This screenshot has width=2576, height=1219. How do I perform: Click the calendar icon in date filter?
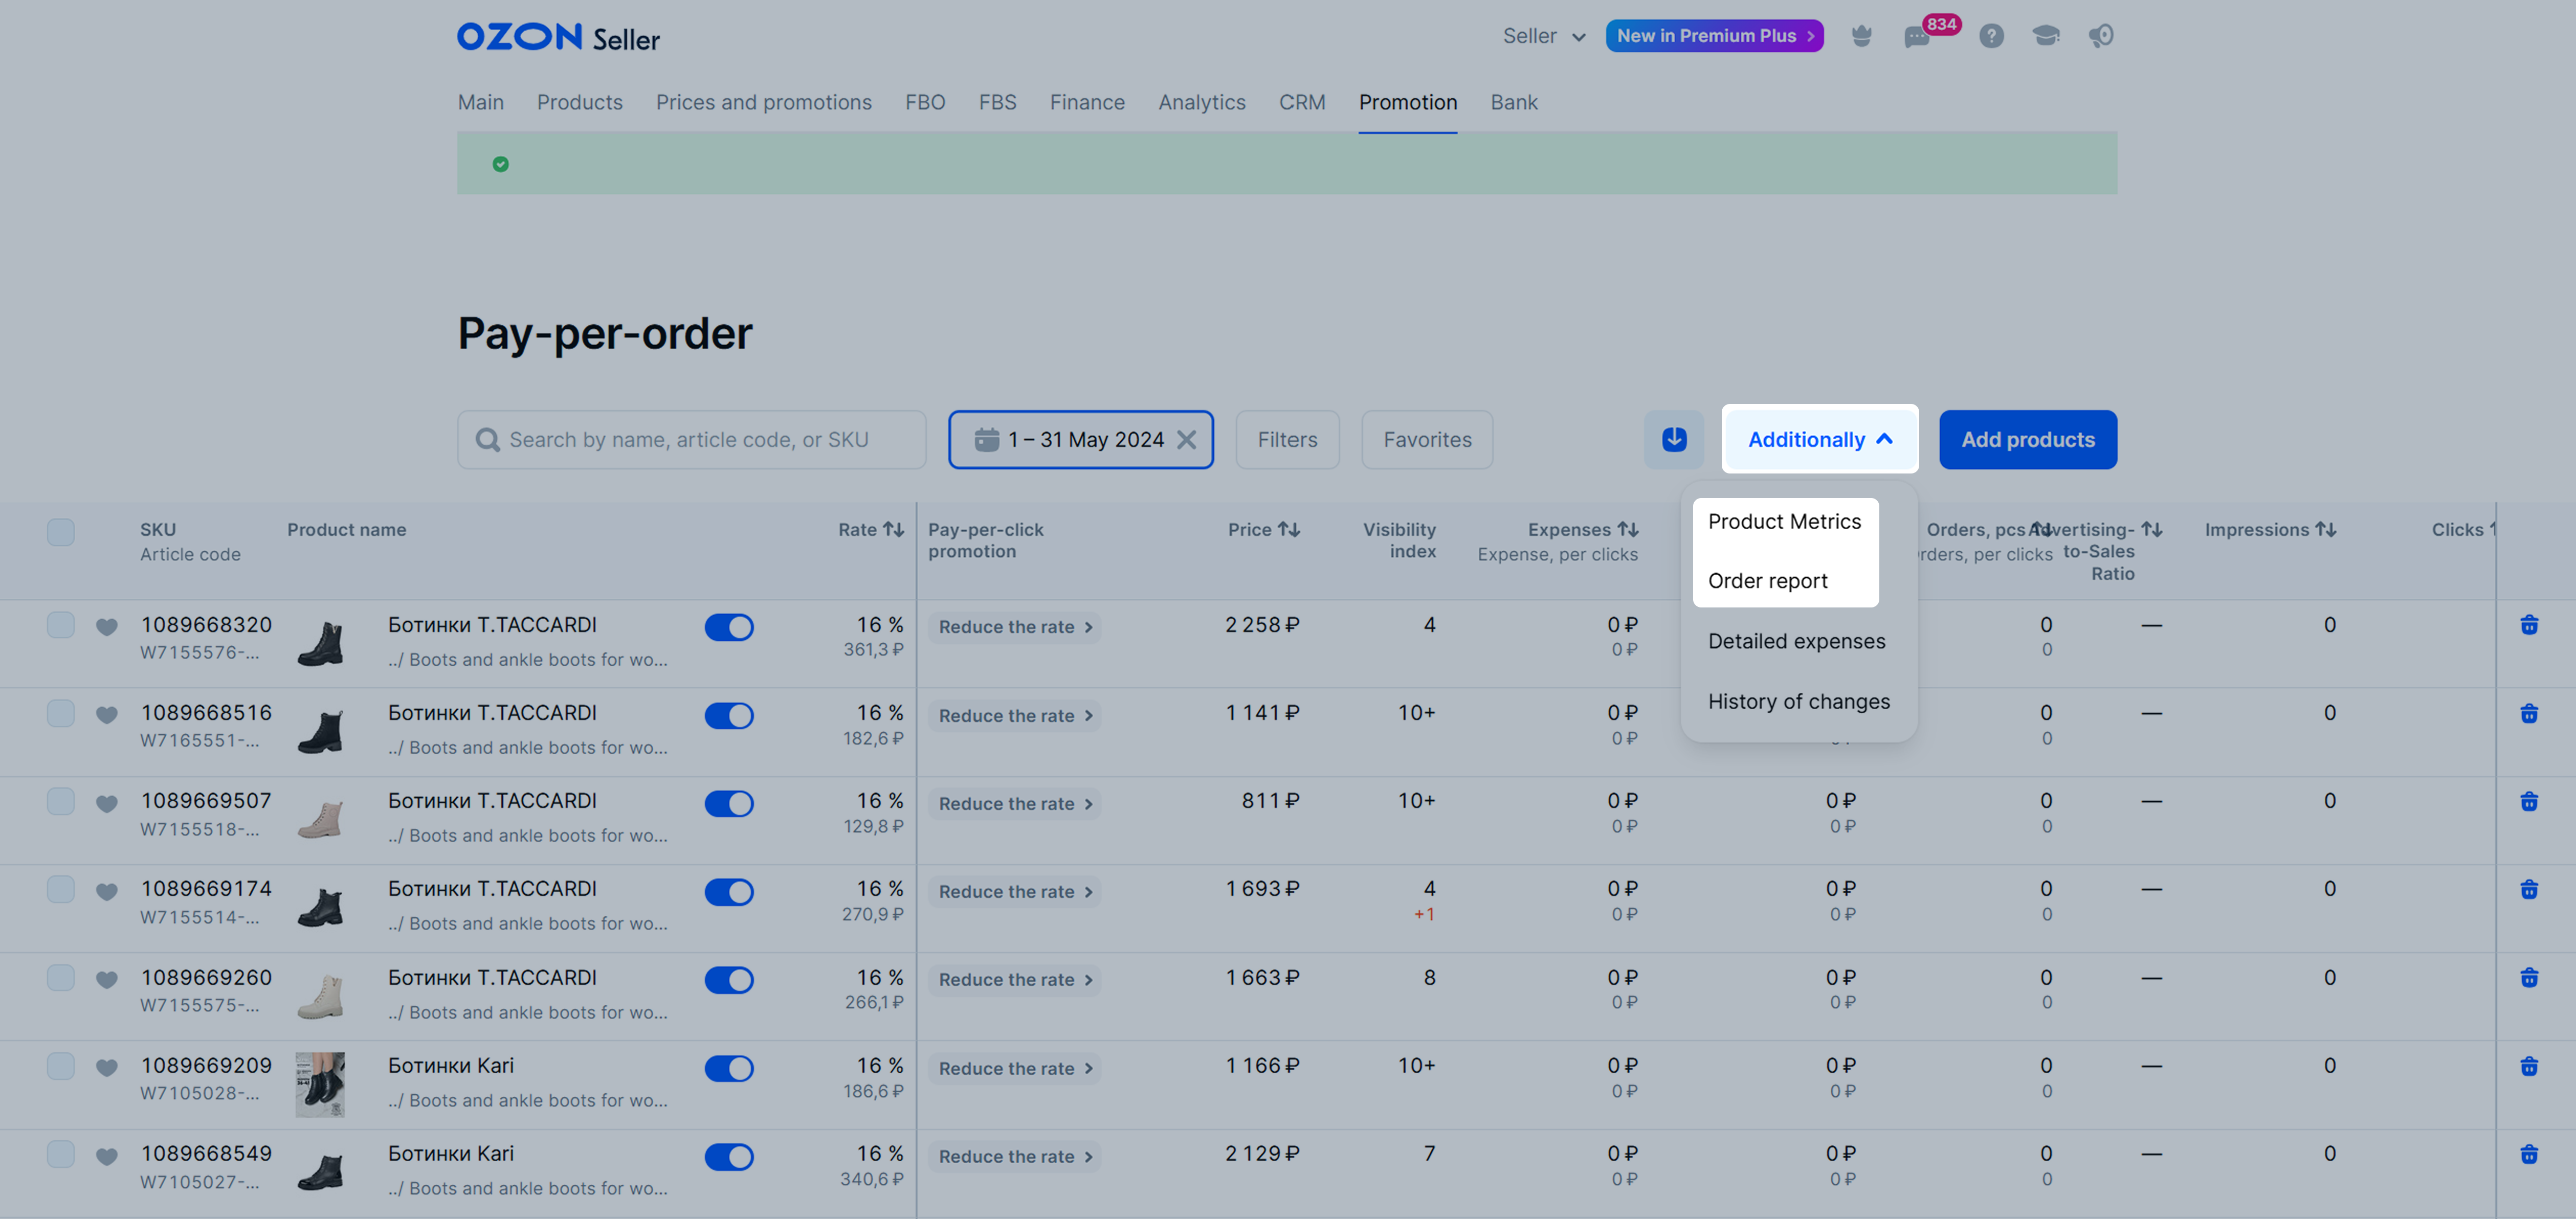click(x=986, y=439)
